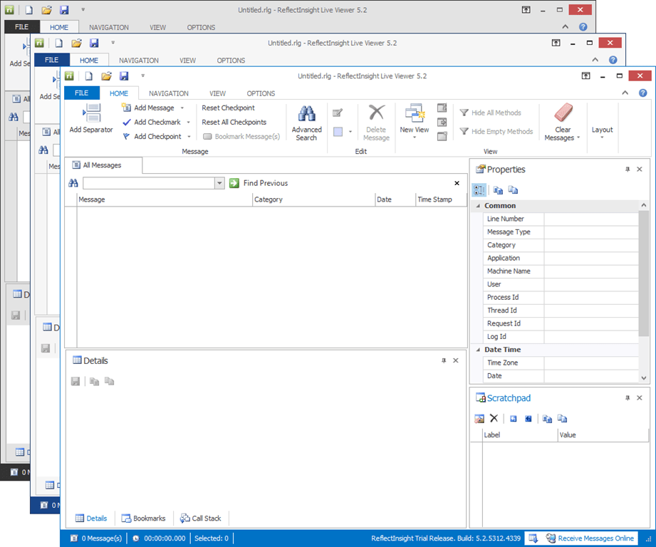The image size is (656, 547).
Task: Click the second blue arrow icon in Scratchpad toolbar
Action: coord(529,419)
